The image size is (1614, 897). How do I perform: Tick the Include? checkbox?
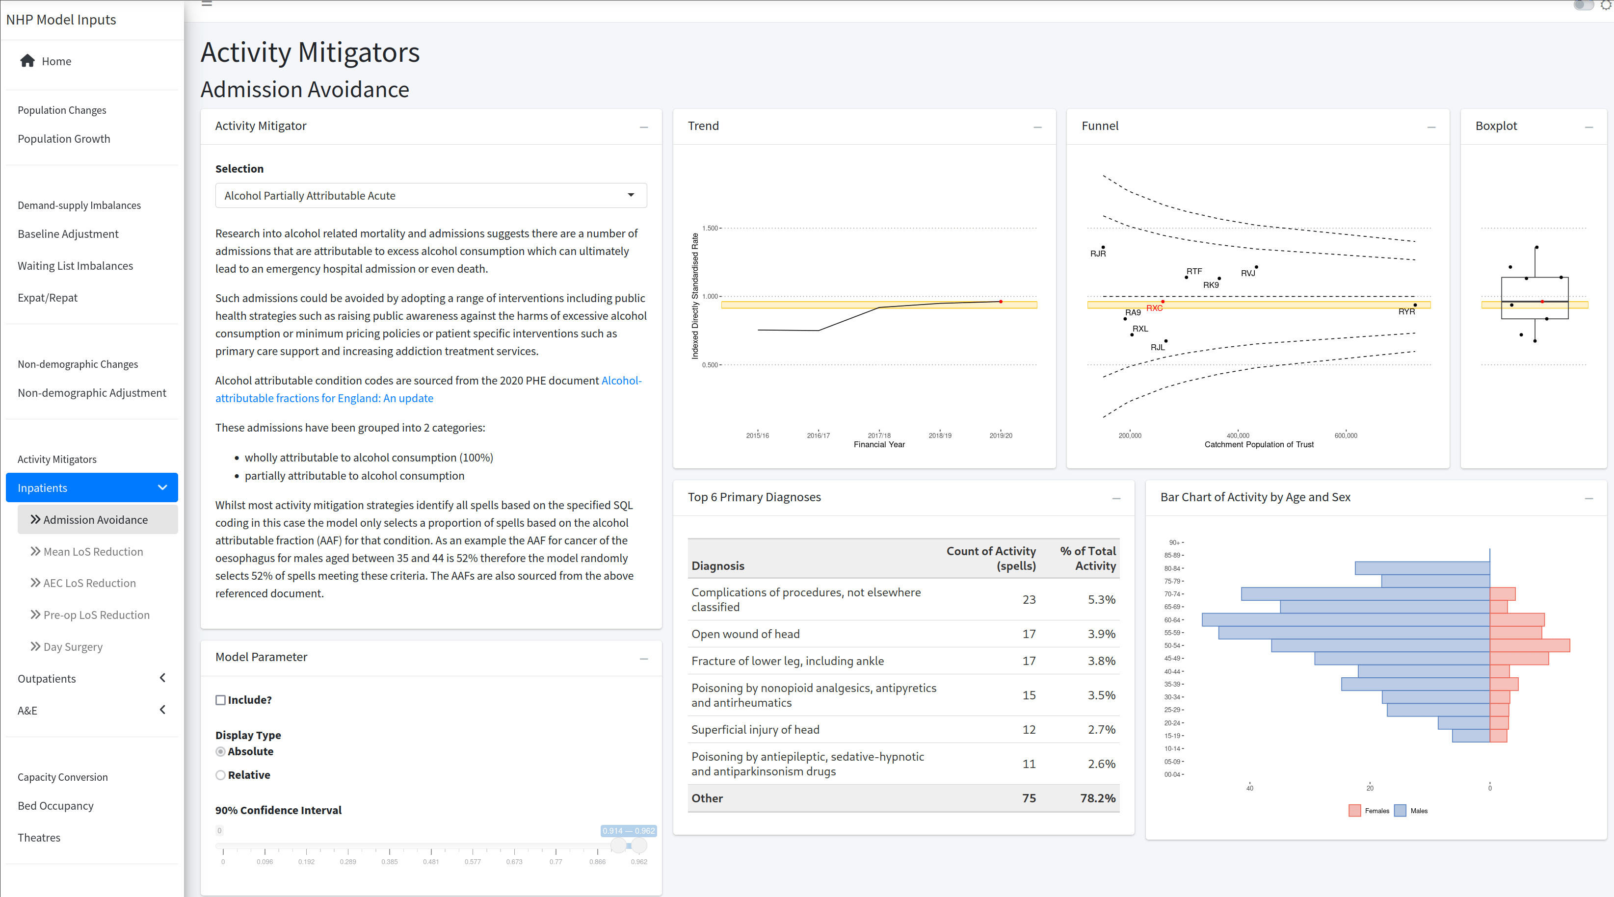pos(220,700)
